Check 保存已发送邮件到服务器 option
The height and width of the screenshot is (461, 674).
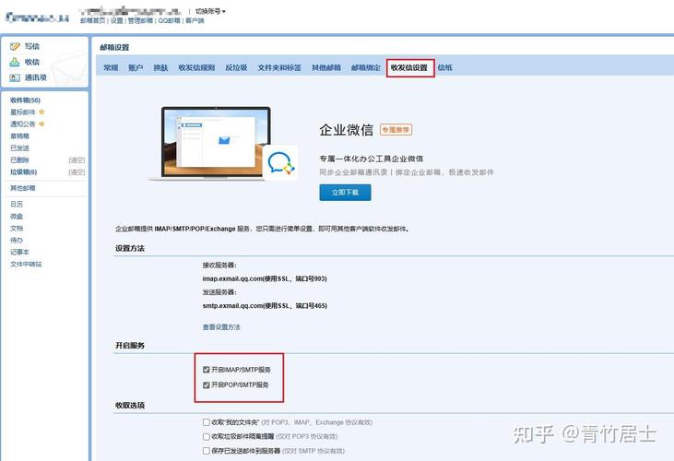pyautogui.click(x=207, y=451)
